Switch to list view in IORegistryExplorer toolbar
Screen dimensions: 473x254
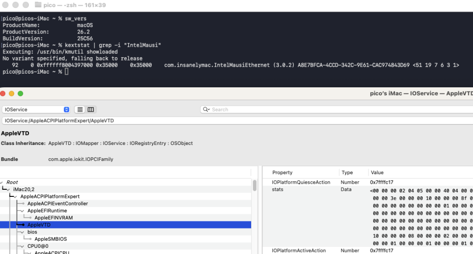(79, 110)
